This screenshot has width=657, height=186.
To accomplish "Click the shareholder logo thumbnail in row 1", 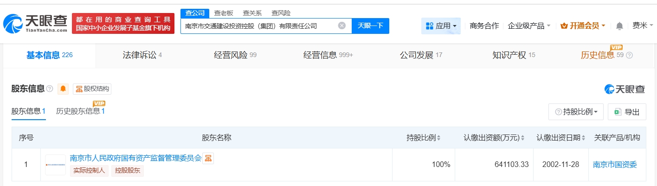I will 55,165.
